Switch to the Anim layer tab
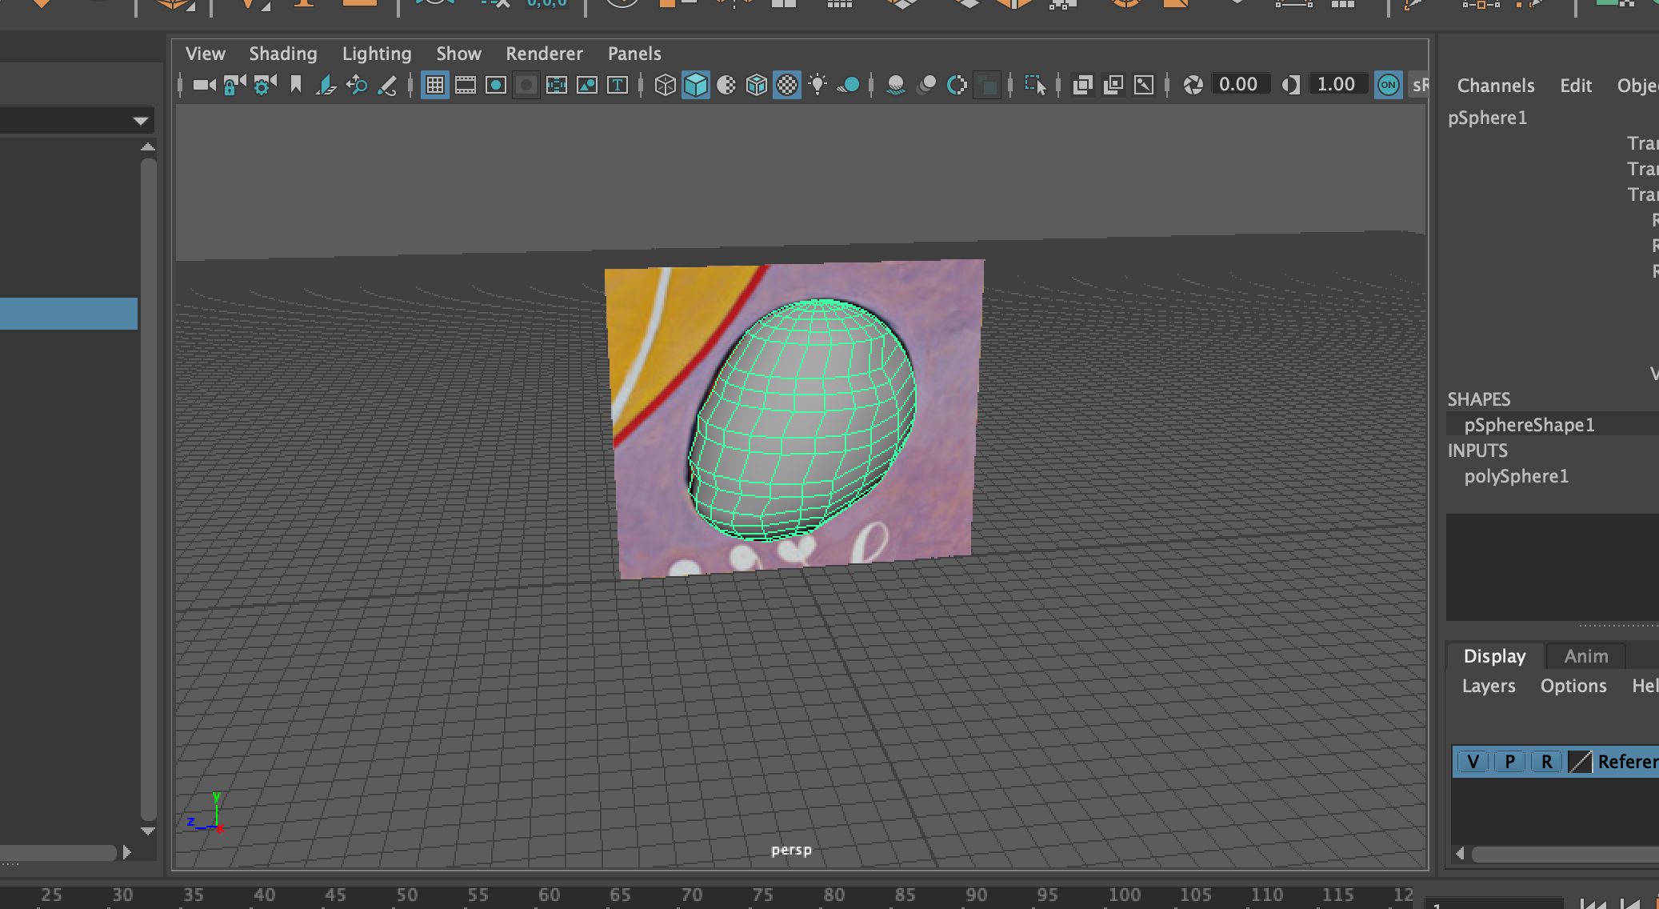The image size is (1659, 909). click(1586, 656)
